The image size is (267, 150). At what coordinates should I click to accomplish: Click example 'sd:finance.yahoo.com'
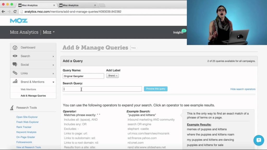click(142, 138)
